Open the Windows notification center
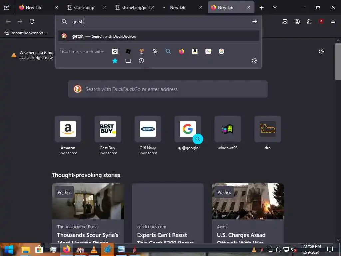Image resolution: width=341 pixels, height=256 pixels. coord(330,249)
